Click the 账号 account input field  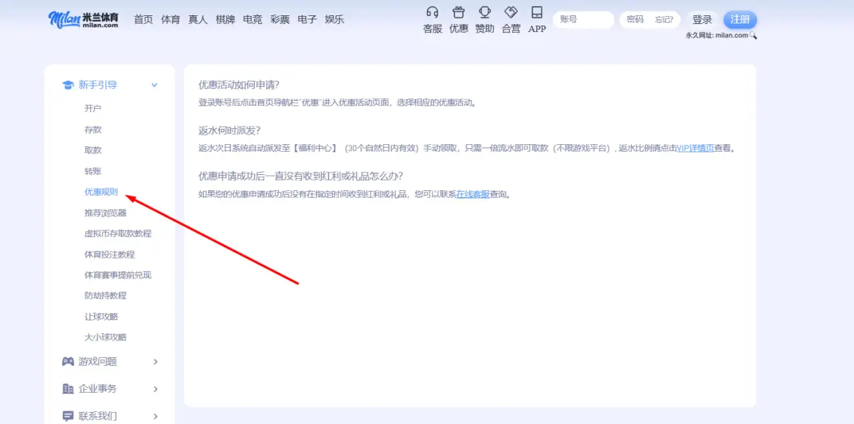tap(583, 19)
